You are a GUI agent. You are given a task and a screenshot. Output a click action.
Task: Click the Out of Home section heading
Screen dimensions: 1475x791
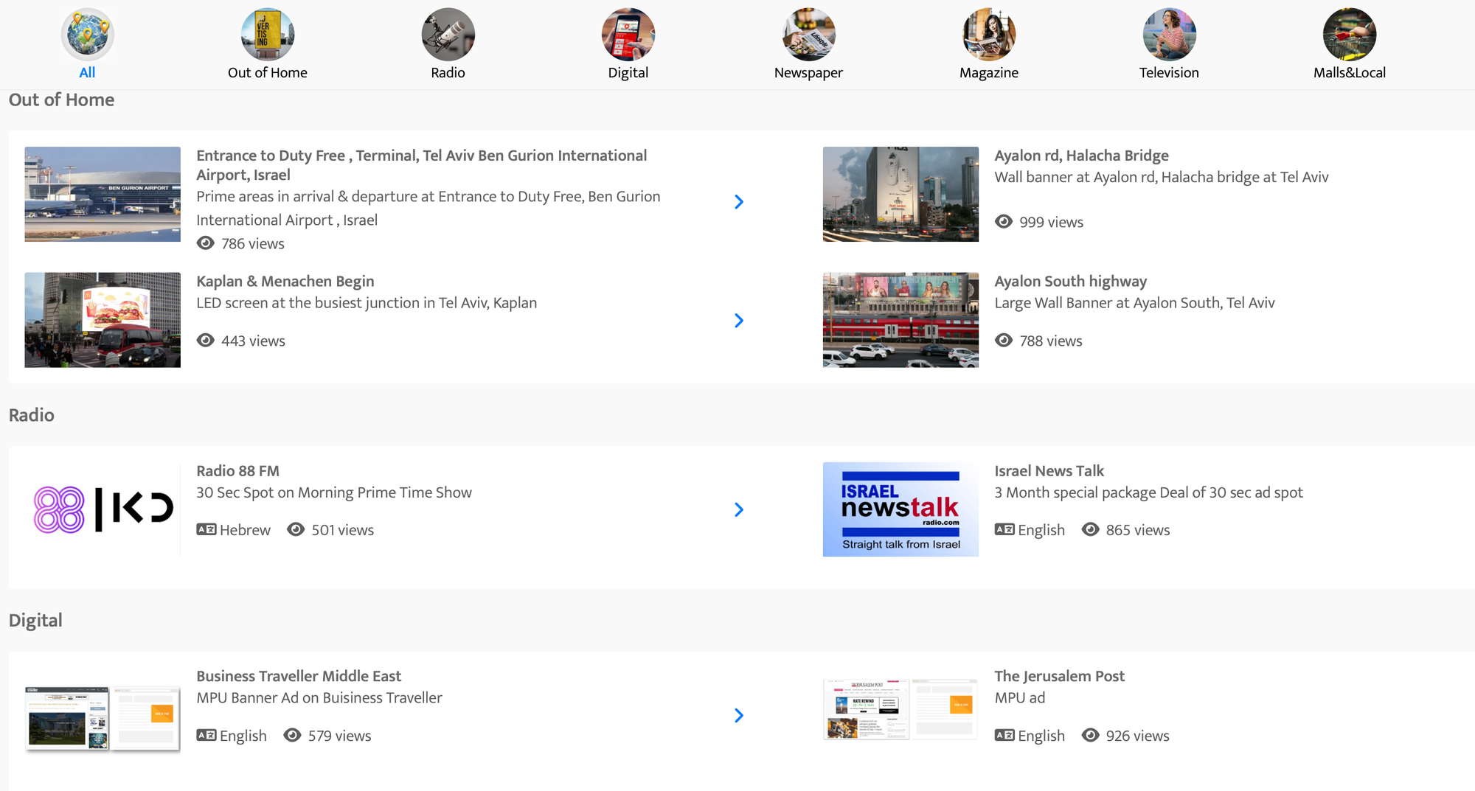point(61,100)
